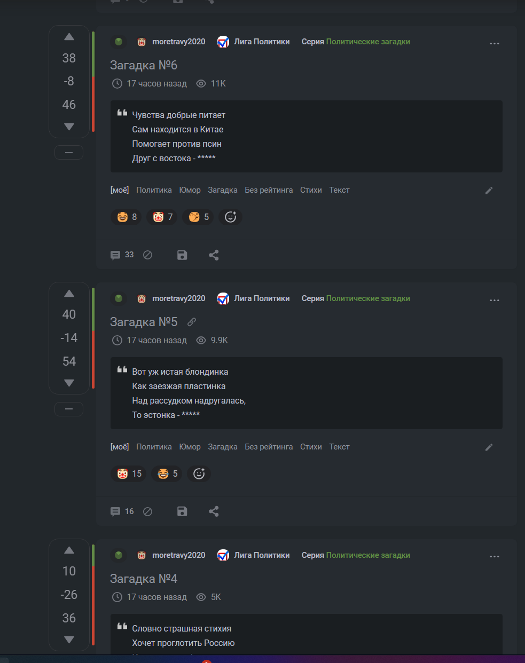Collapse the Загадка №5 post with minus button
Image resolution: width=525 pixels, height=663 pixels.
[x=69, y=409]
